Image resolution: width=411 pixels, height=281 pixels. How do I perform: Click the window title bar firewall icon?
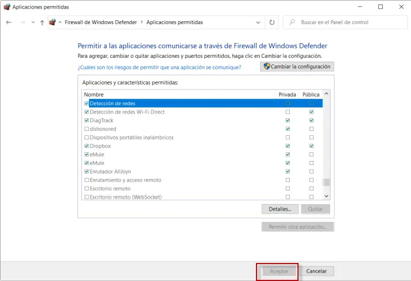[x=7, y=7]
